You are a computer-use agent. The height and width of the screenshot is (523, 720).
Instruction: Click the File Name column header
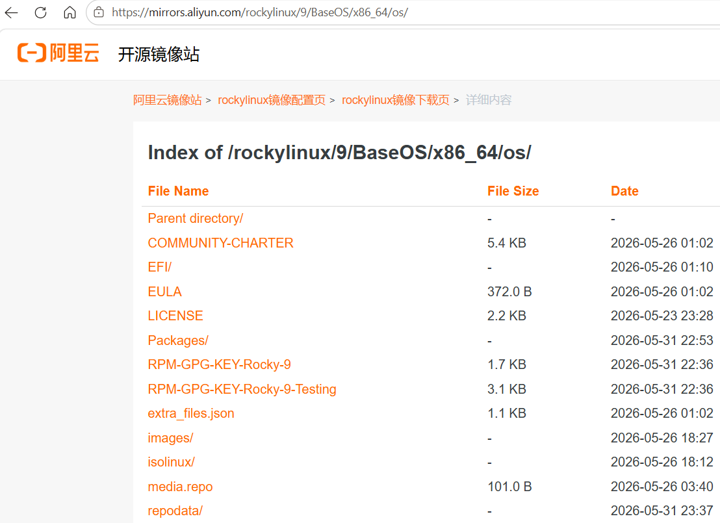pos(178,191)
